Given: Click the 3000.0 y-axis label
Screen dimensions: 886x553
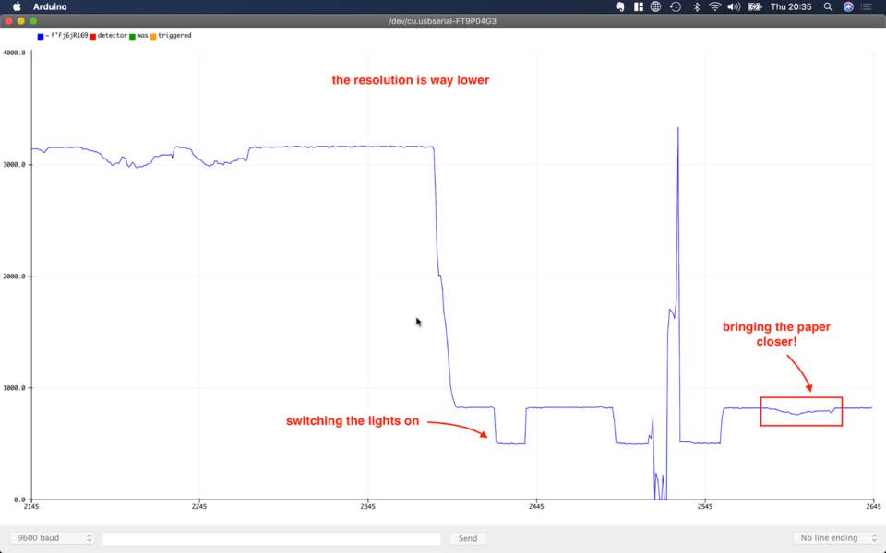Looking at the screenshot, I should click(x=14, y=165).
